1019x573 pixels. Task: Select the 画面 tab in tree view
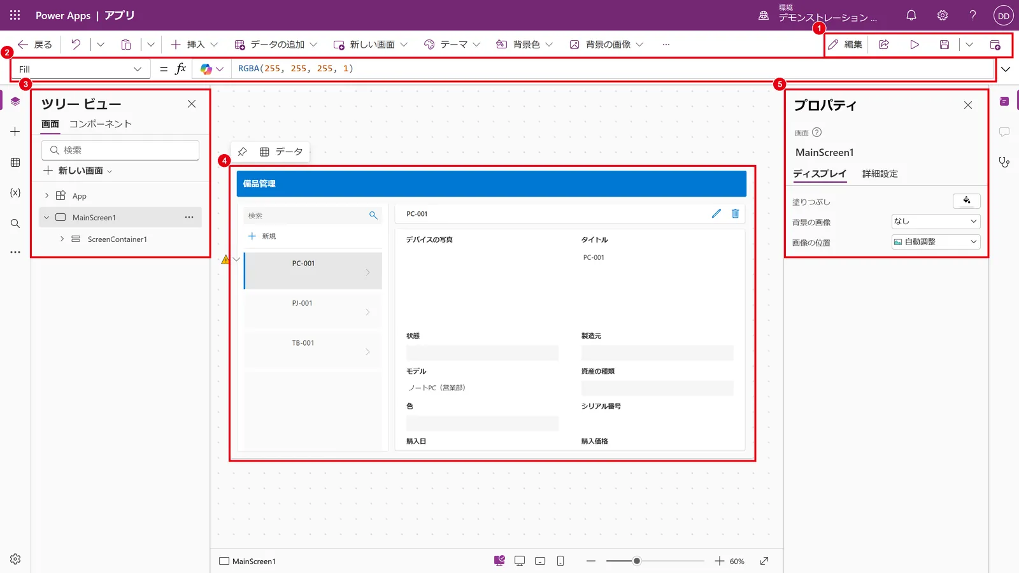coord(50,124)
